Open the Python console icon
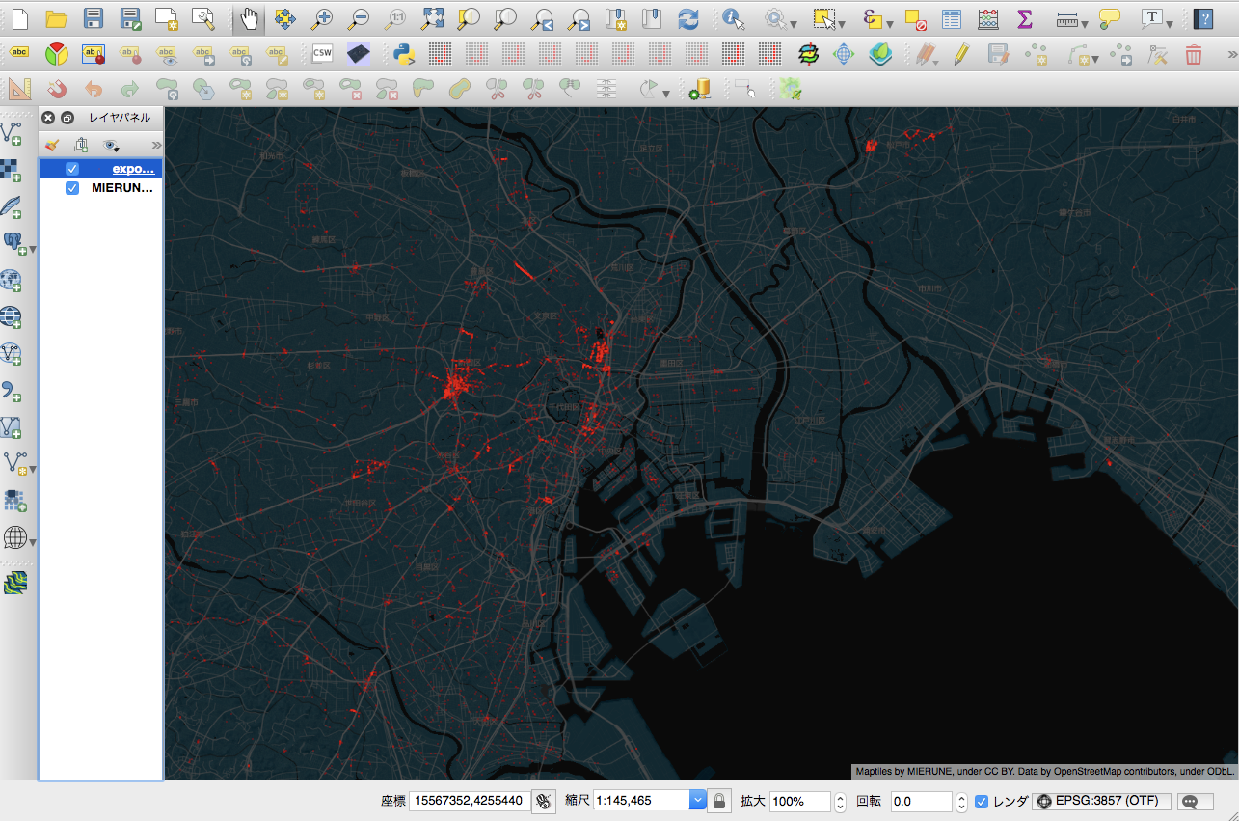Screen dimensions: 1239x821 (404, 54)
